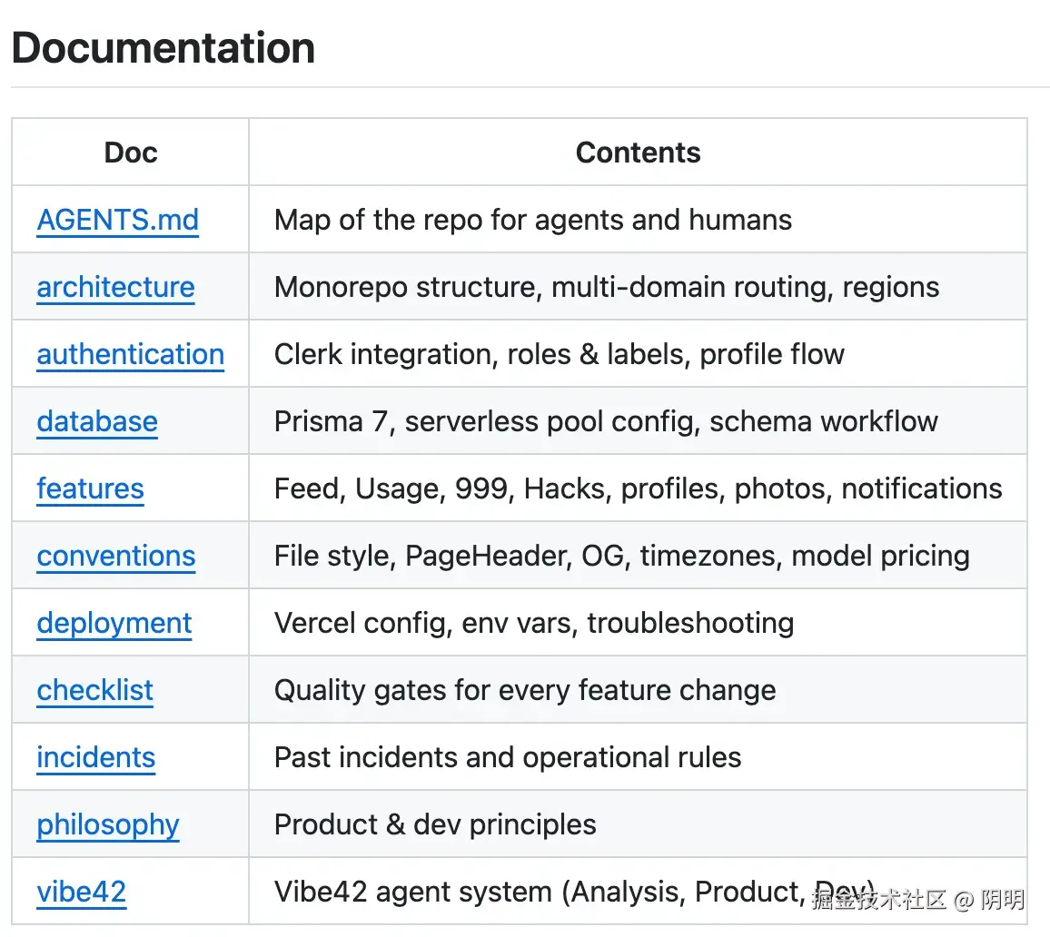Open the database documentation link
The image size is (1050, 937).
[x=97, y=421]
